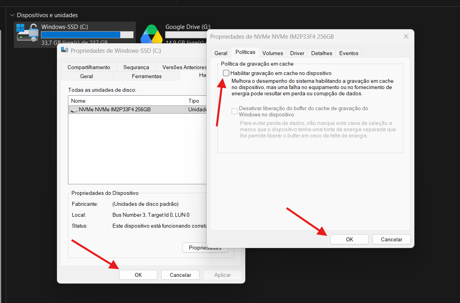Open the Google Drive (G:) drive icon

coord(152,34)
